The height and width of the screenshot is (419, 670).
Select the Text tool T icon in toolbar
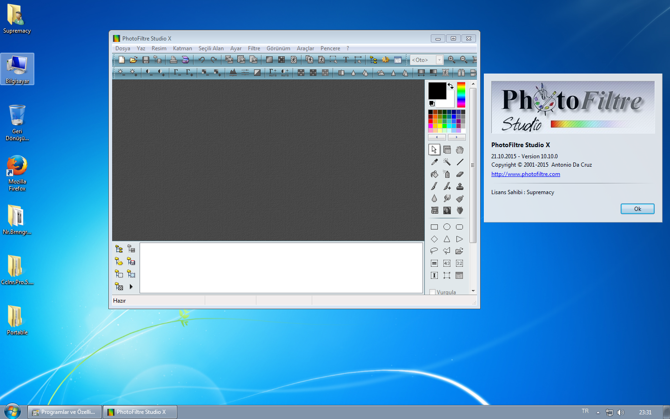click(x=346, y=60)
